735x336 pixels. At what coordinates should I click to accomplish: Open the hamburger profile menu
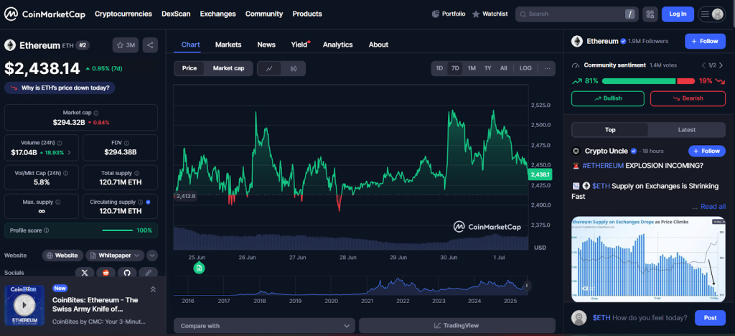tap(711, 14)
